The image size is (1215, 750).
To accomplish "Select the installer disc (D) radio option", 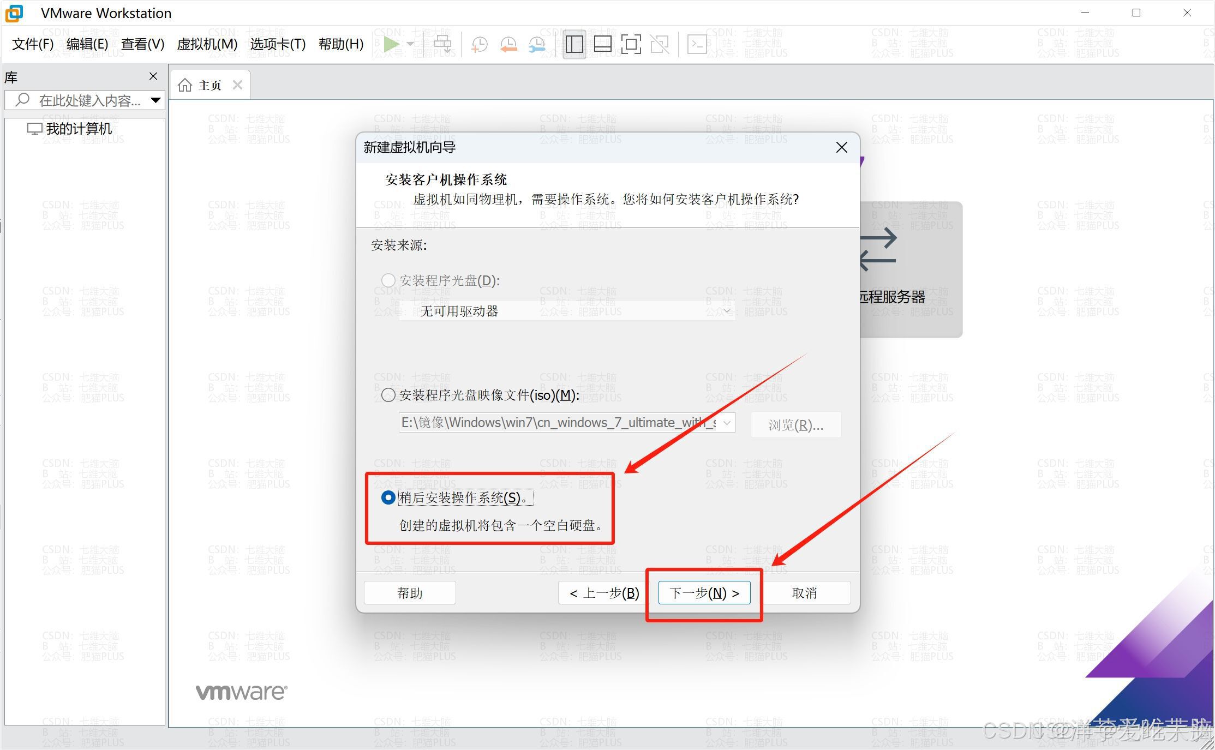I will (x=388, y=280).
